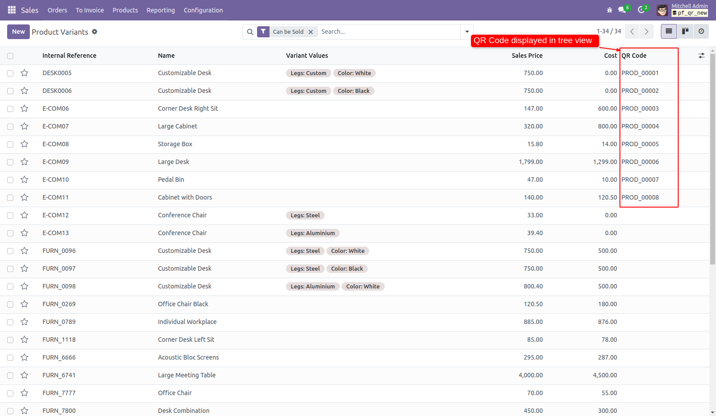Open the activity view

[x=701, y=31]
